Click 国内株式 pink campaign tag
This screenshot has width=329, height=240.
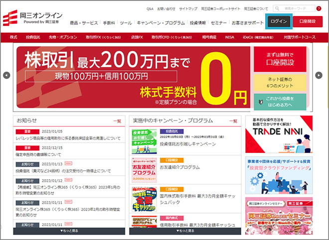tap(171, 218)
